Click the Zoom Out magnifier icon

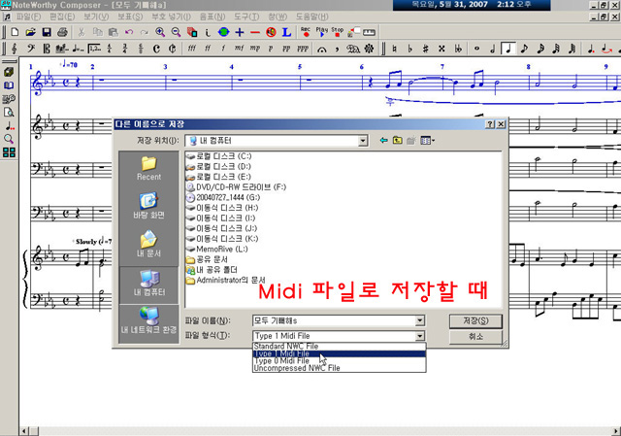(176, 32)
